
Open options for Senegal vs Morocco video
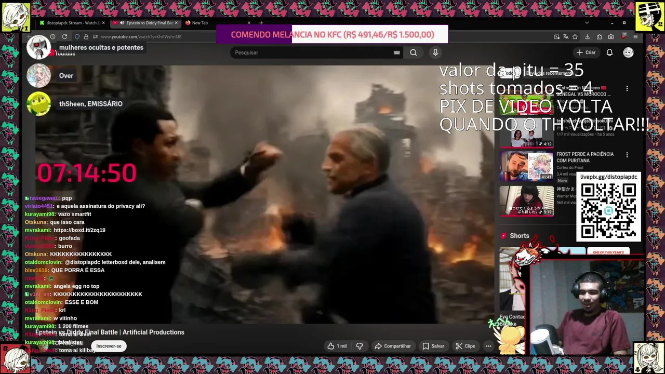point(627,89)
